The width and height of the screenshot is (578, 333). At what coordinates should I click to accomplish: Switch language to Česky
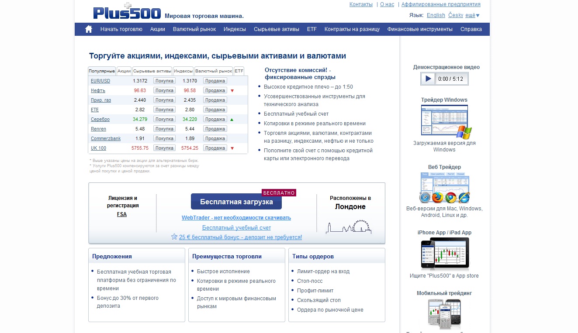[x=456, y=15]
